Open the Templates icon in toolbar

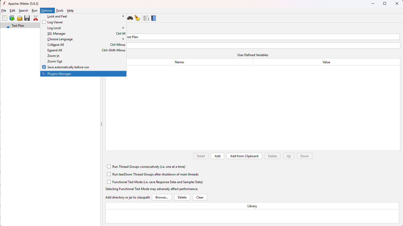pyautogui.click(x=12, y=18)
